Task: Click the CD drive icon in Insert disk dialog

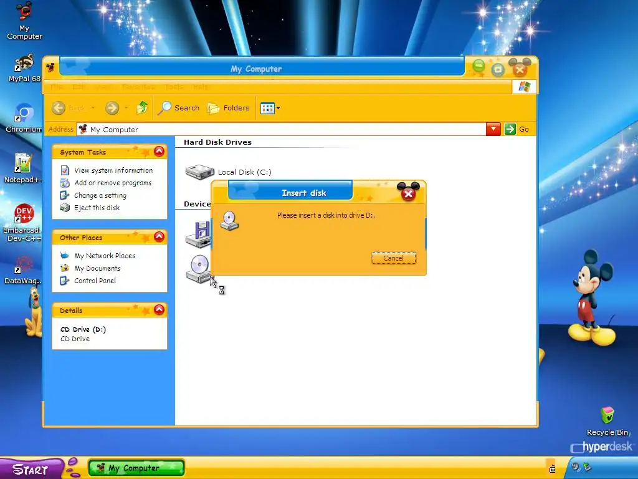Action: (229, 220)
